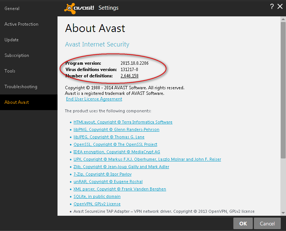The width and height of the screenshot is (286, 231).
Task: Click the question mark help icon
Action: pos(272,6)
